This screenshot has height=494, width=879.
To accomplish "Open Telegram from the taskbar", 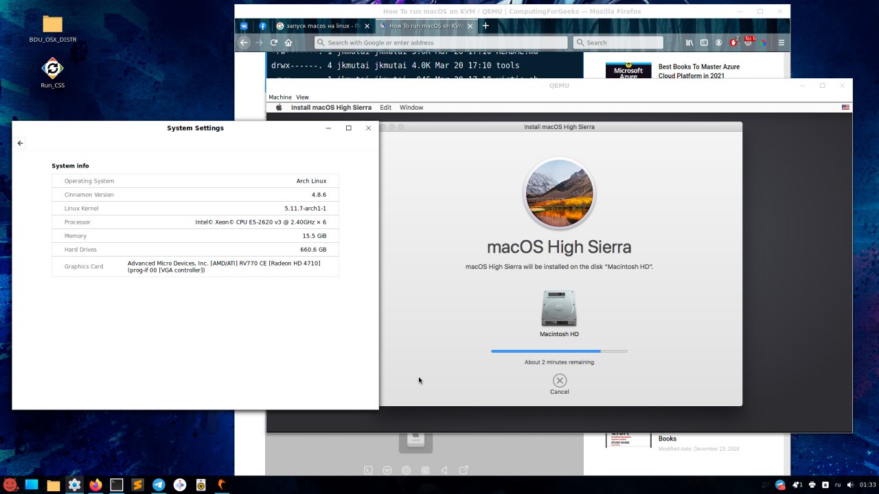I will (x=159, y=484).
